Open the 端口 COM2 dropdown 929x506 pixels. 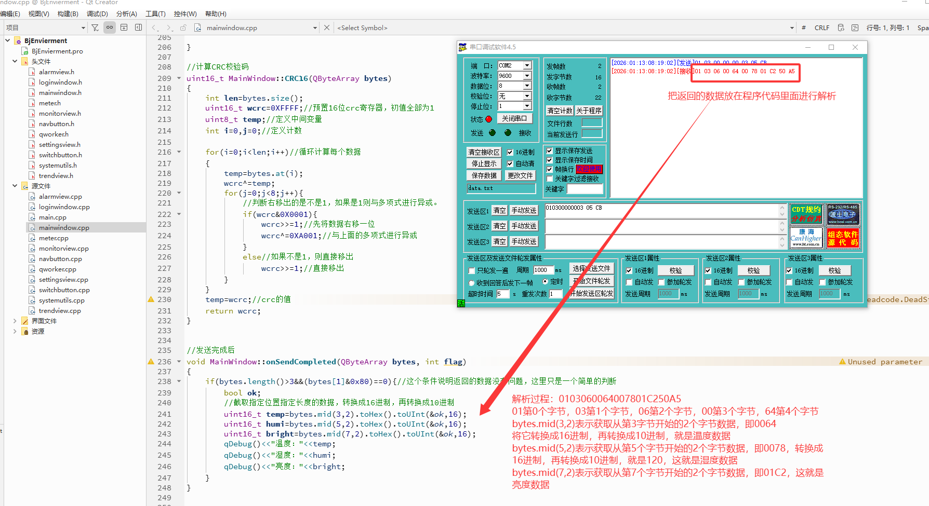[527, 65]
